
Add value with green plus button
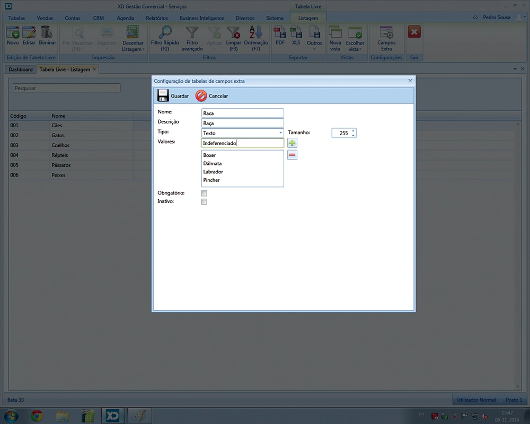click(x=293, y=143)
